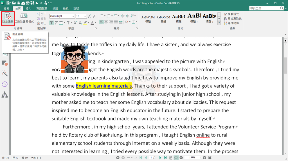This screenshot has height=161, width=288.
Task: Toggle bold text formatting
Action: click(52, 23)
